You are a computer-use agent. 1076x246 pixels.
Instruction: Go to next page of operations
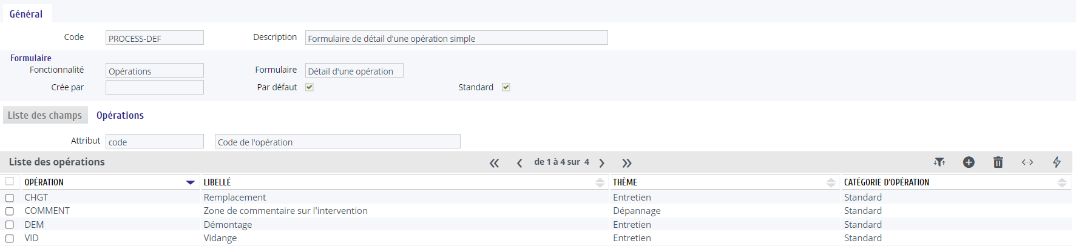click(601, 163)
